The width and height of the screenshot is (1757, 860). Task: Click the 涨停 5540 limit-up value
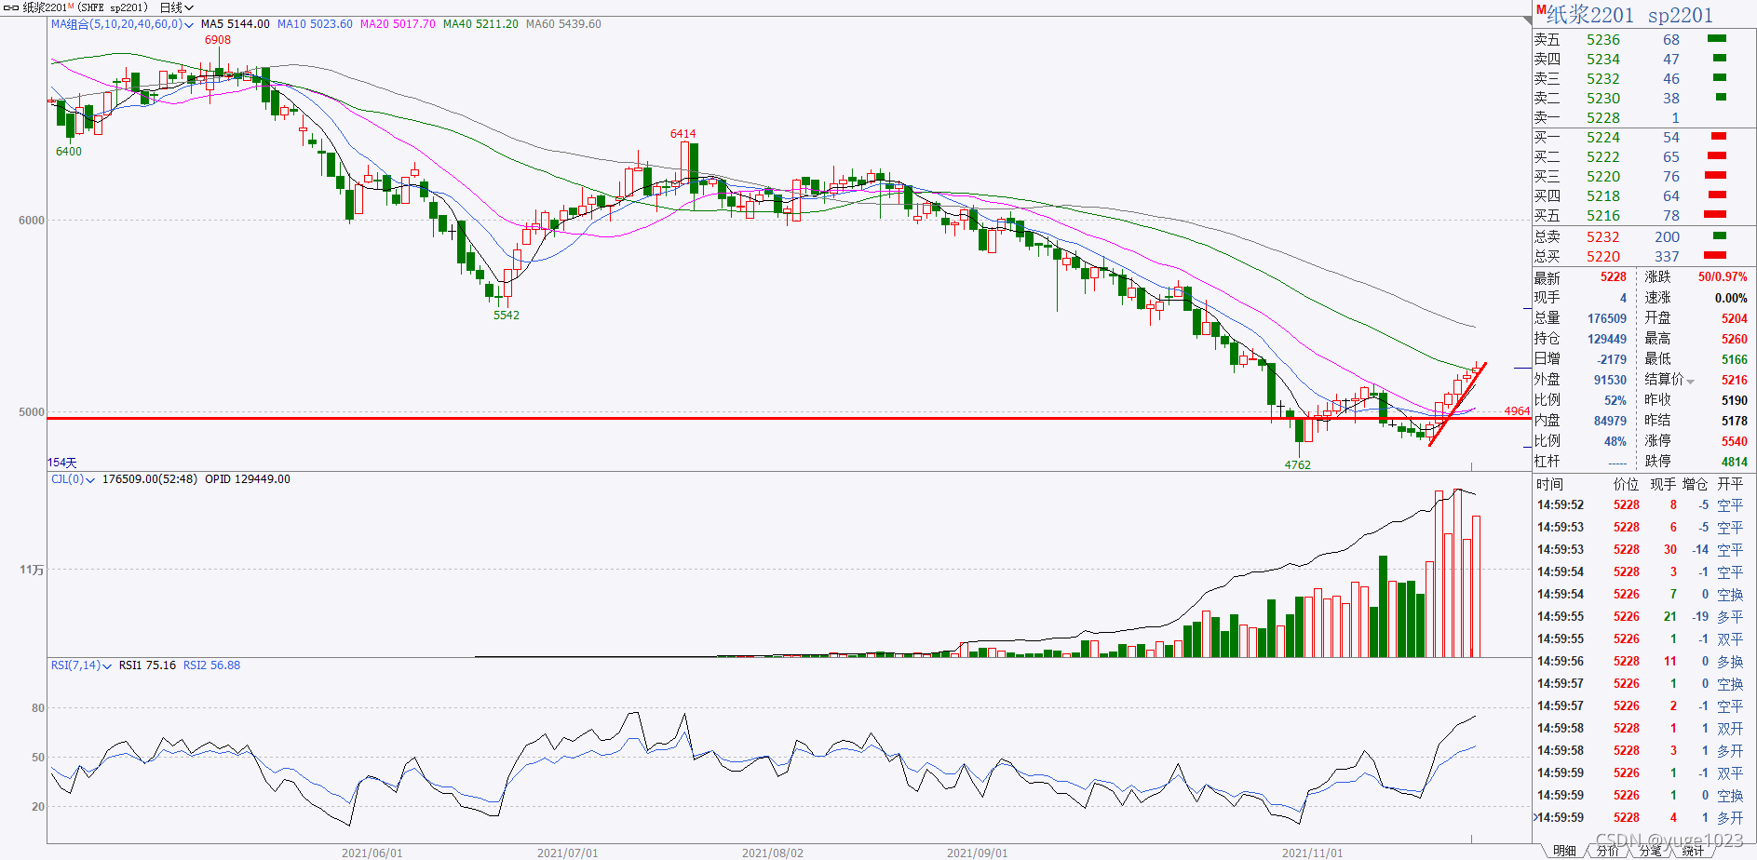coord(1734,441)
